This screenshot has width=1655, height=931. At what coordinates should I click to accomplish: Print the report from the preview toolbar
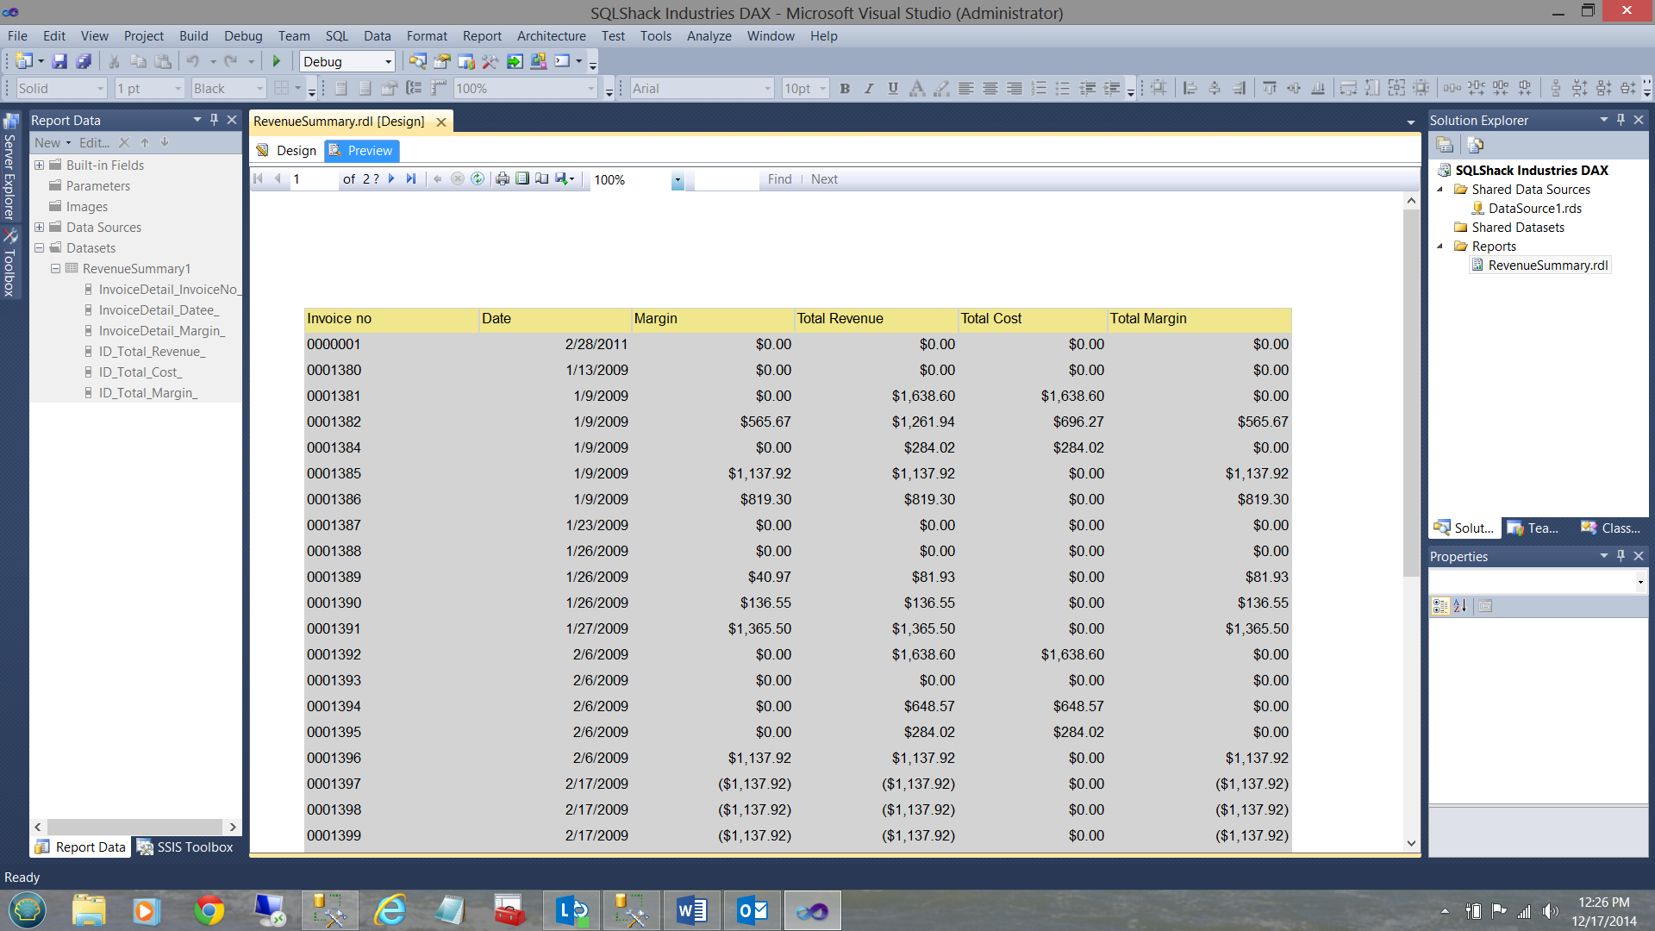(x=503, y=178)
